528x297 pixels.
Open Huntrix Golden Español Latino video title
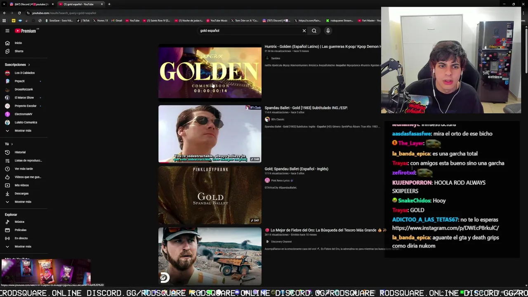(323, 47)
